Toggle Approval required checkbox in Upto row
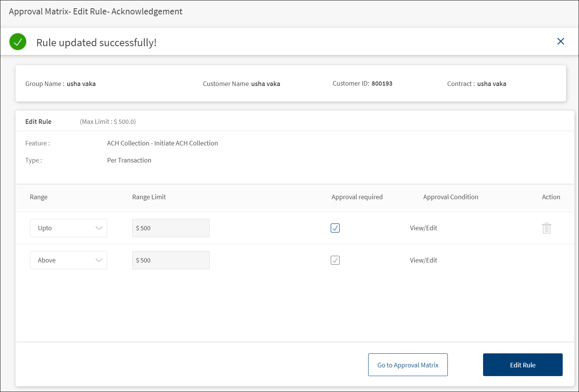 pos(335,228)
